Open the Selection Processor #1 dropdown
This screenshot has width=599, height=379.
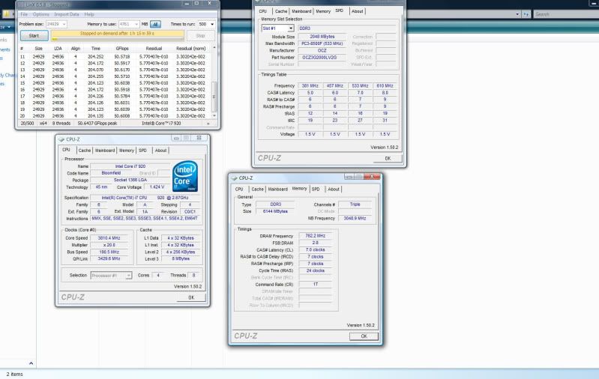click(129, 275)
